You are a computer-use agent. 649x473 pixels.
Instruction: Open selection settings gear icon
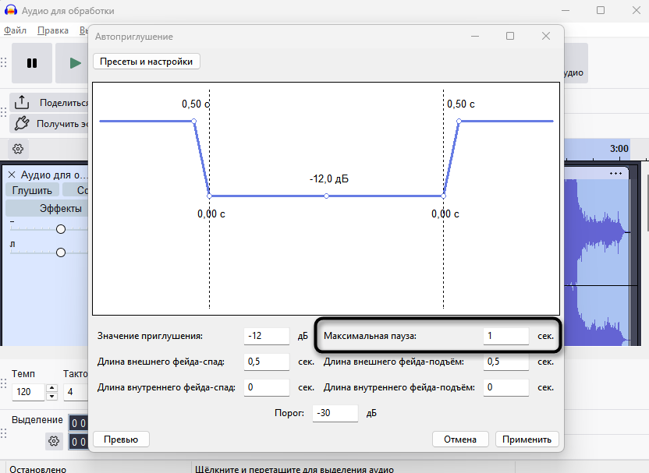pos(54,441)
